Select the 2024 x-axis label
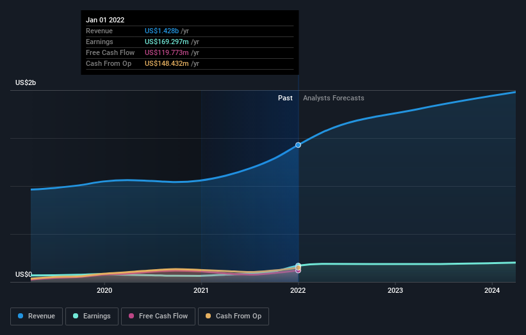The image size is (526, 335). coord(492,290)
